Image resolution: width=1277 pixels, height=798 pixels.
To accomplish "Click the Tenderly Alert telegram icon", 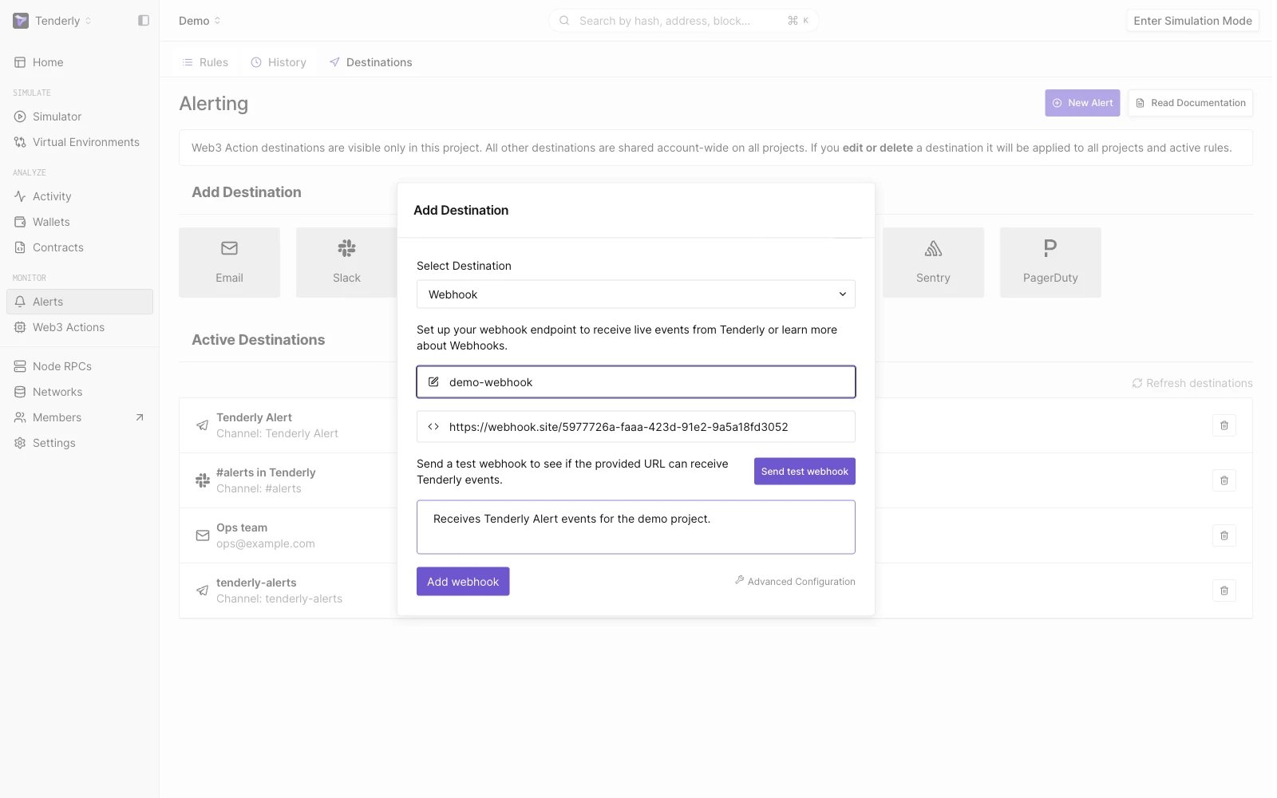I will 203,425.
